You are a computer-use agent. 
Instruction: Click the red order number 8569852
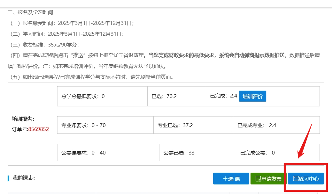(x=38, y=129)
